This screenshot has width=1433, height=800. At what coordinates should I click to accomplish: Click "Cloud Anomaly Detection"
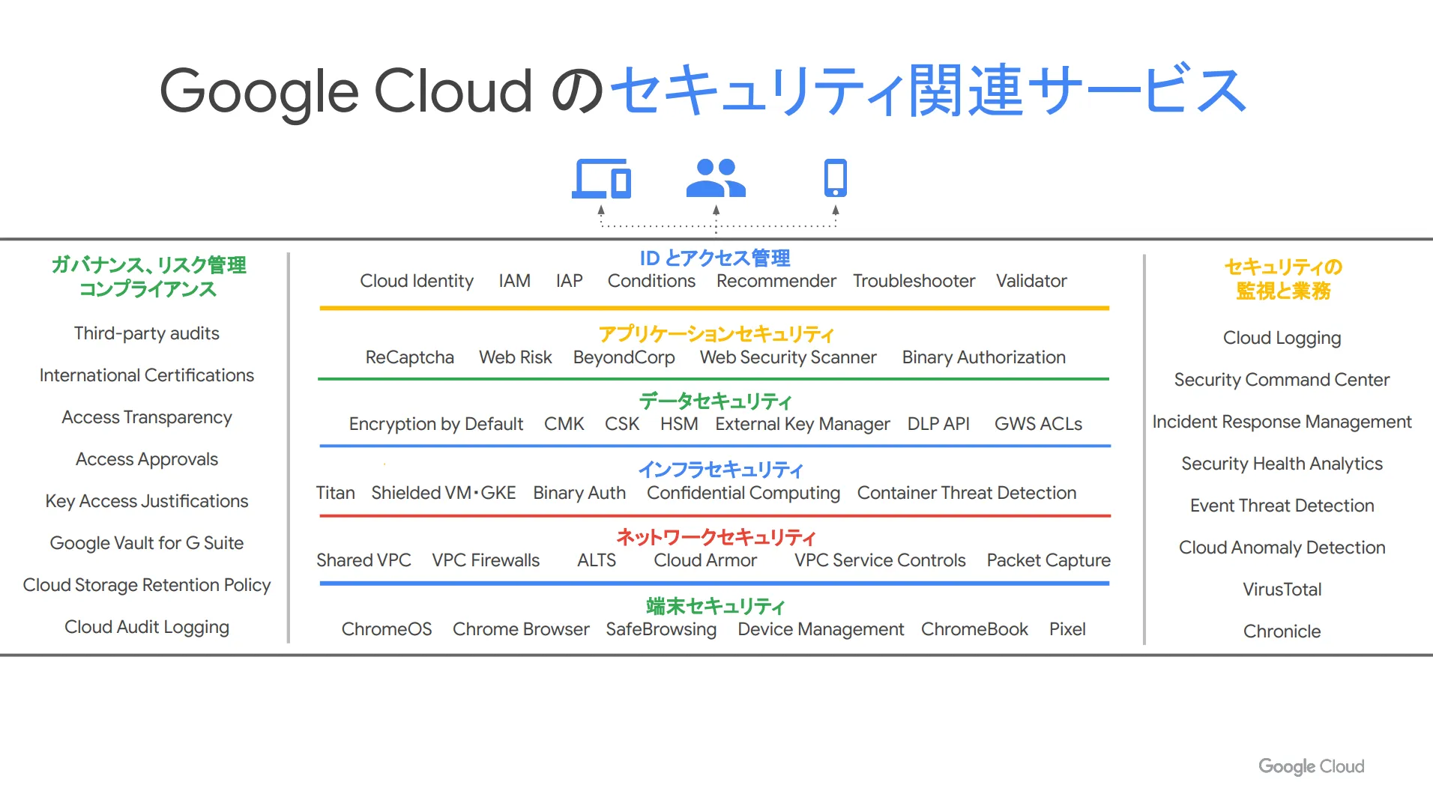(x=1282, y=548)
